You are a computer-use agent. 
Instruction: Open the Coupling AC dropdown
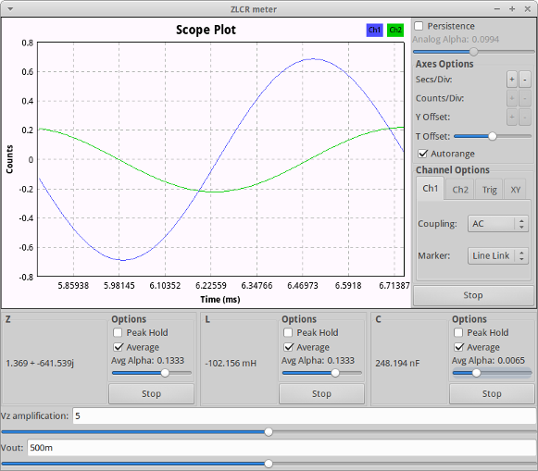(x=498, y=224)
